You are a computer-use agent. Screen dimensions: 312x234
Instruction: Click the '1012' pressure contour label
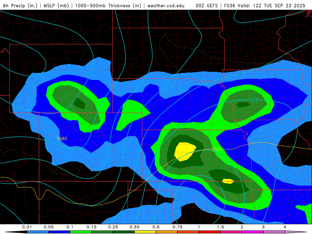coord(253,100)
